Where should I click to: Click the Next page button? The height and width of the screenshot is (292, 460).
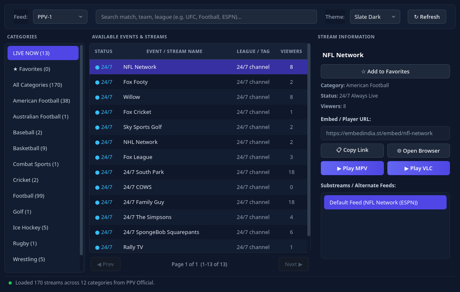[x=294, y=264]
